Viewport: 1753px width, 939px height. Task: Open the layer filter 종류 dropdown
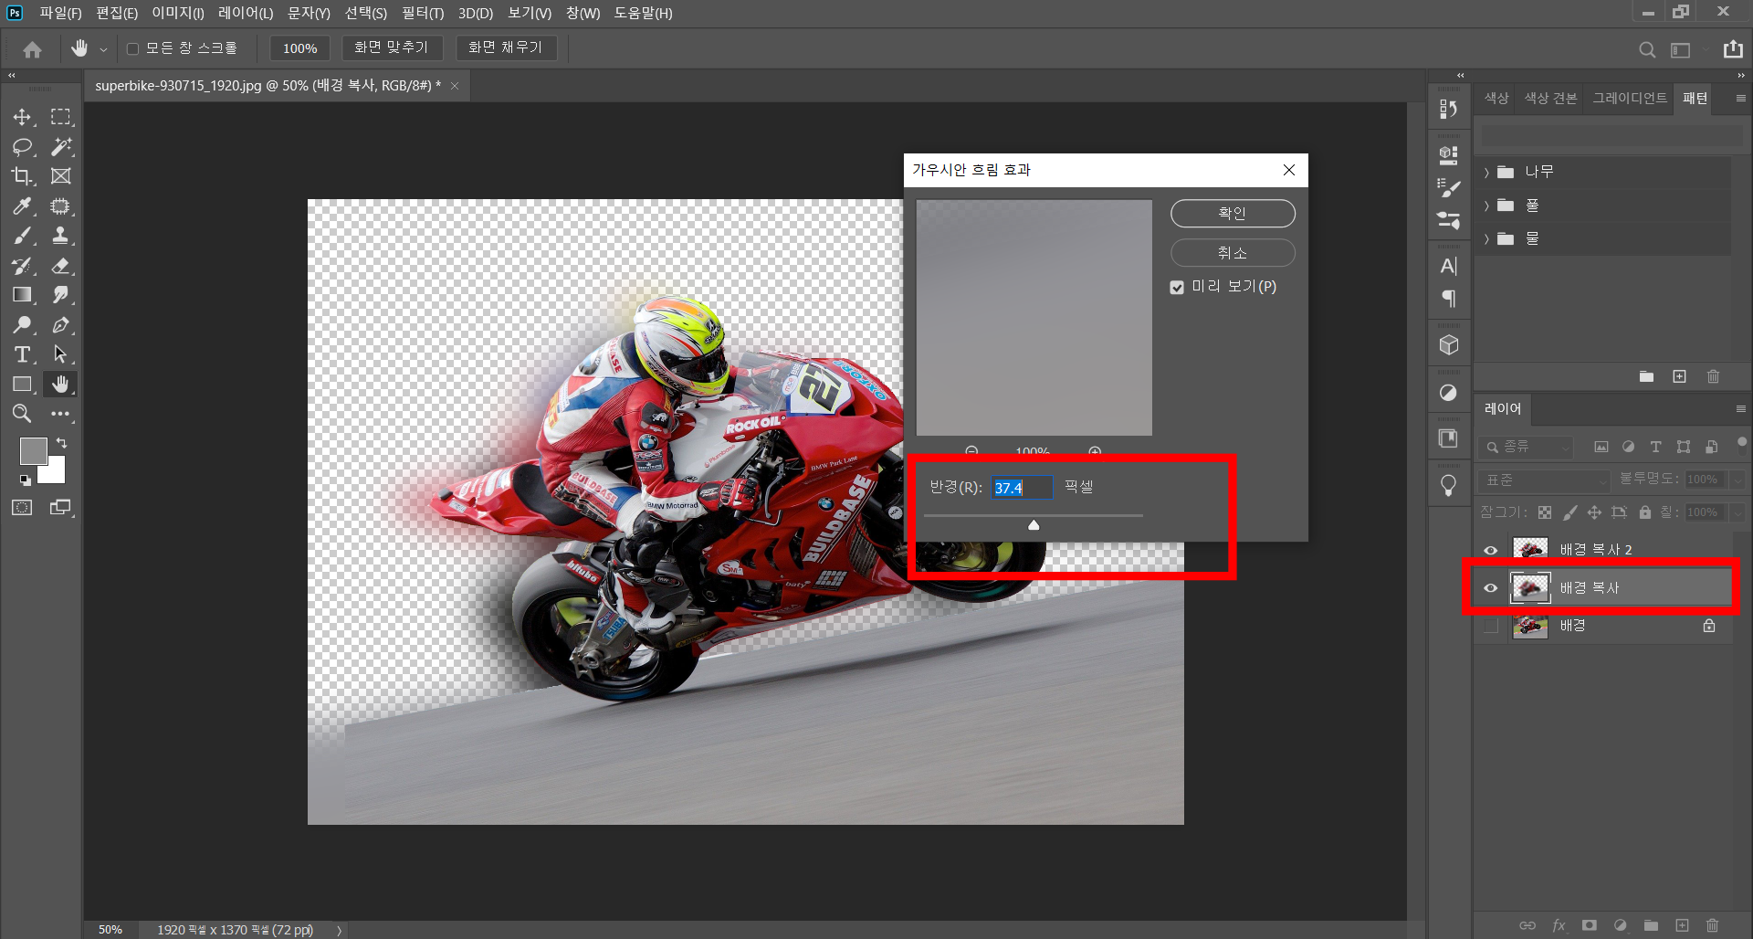click(1526, 447)
